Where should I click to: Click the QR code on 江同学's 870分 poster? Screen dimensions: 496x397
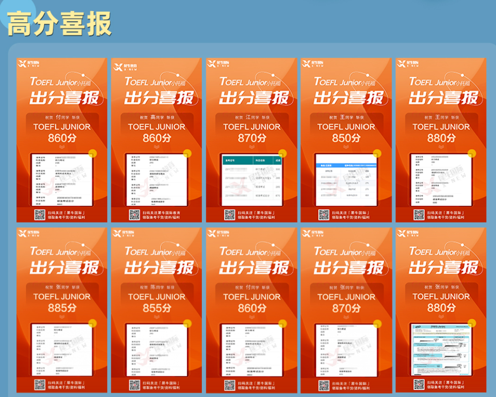point(230,215)
